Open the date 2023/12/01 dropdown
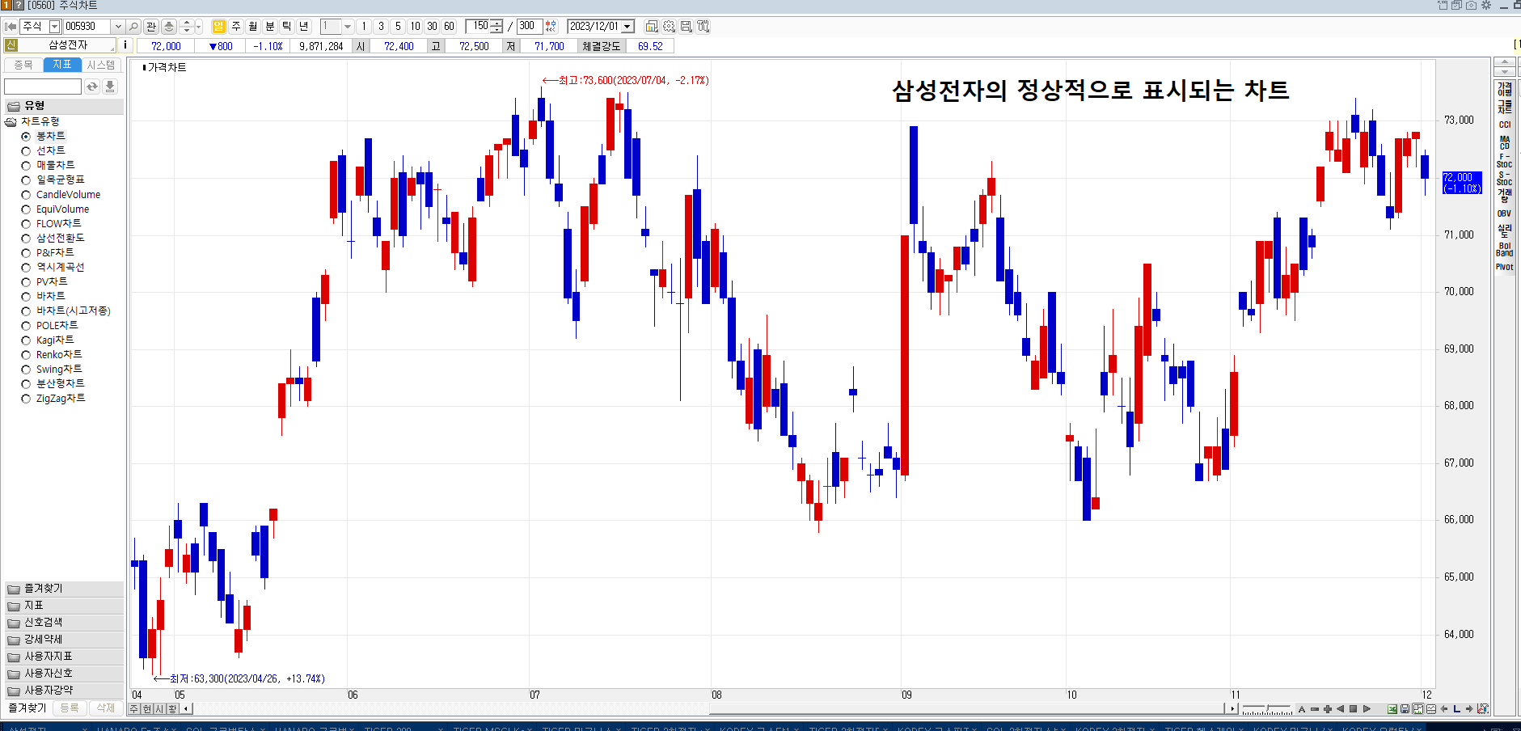This screenshot has height=731, width=1521. [x=627, y=27]
